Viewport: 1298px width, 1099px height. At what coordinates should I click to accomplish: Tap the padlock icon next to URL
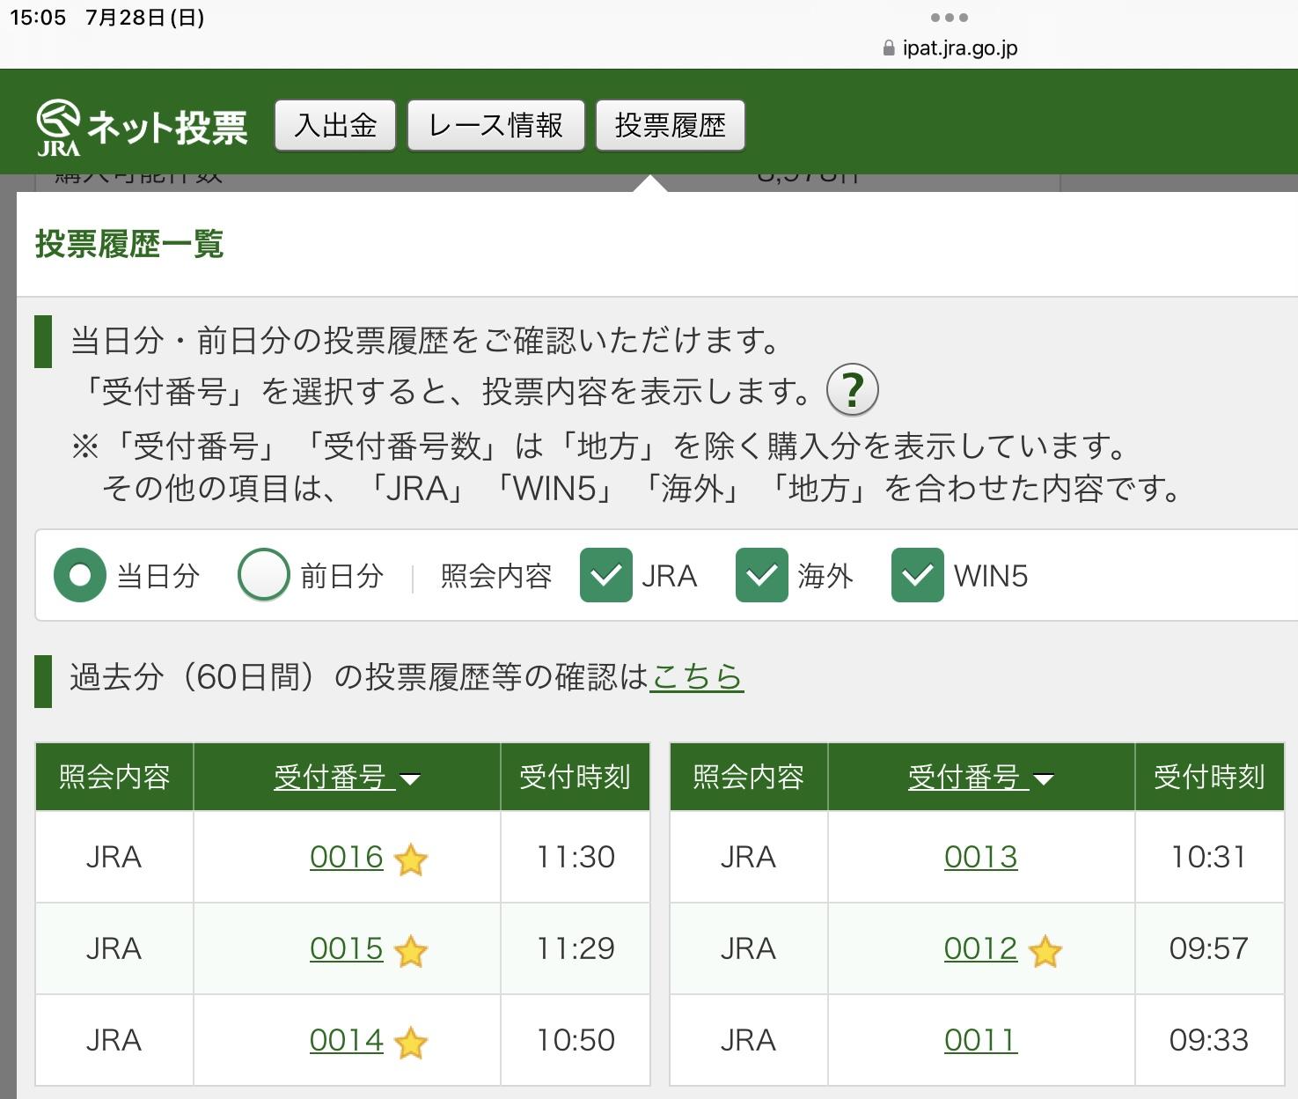click(x=889, y=48)
